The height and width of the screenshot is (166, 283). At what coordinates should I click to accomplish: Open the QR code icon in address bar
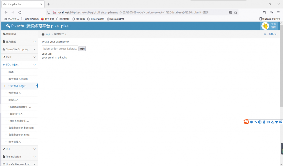point(230,12)
